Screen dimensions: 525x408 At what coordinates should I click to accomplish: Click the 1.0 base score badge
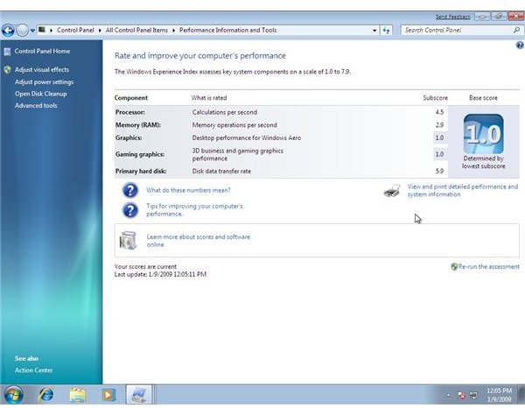pos(484,134)
